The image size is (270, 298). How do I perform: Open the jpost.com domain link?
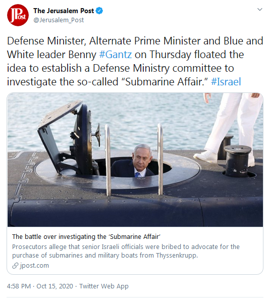coord(34,266)
